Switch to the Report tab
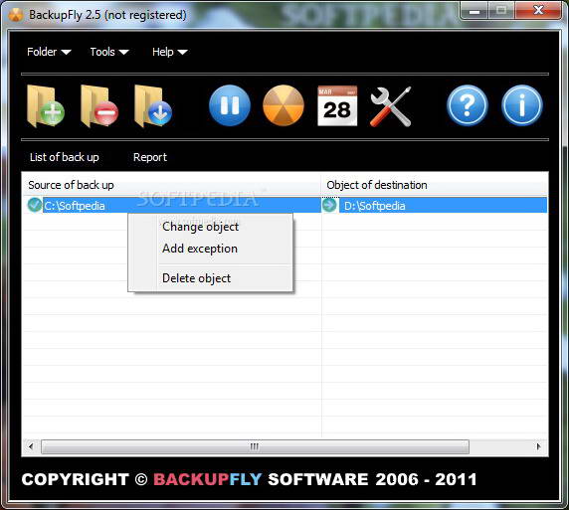The width and height of the screenshot is (569, 510). point(150,157)
